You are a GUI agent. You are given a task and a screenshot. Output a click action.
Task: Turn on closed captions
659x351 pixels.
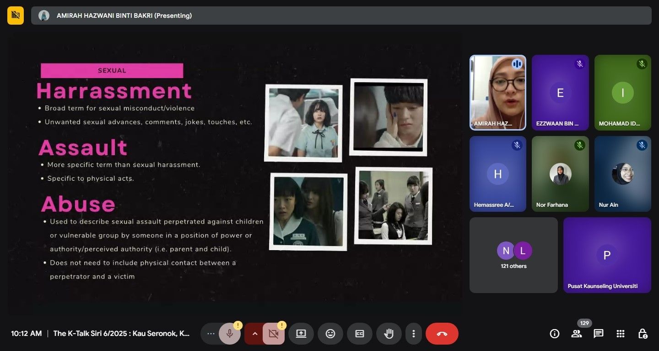click(360, 334)
